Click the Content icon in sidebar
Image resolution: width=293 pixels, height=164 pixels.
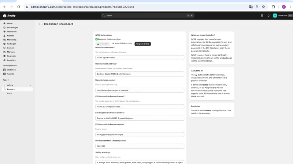pos(4,48)
